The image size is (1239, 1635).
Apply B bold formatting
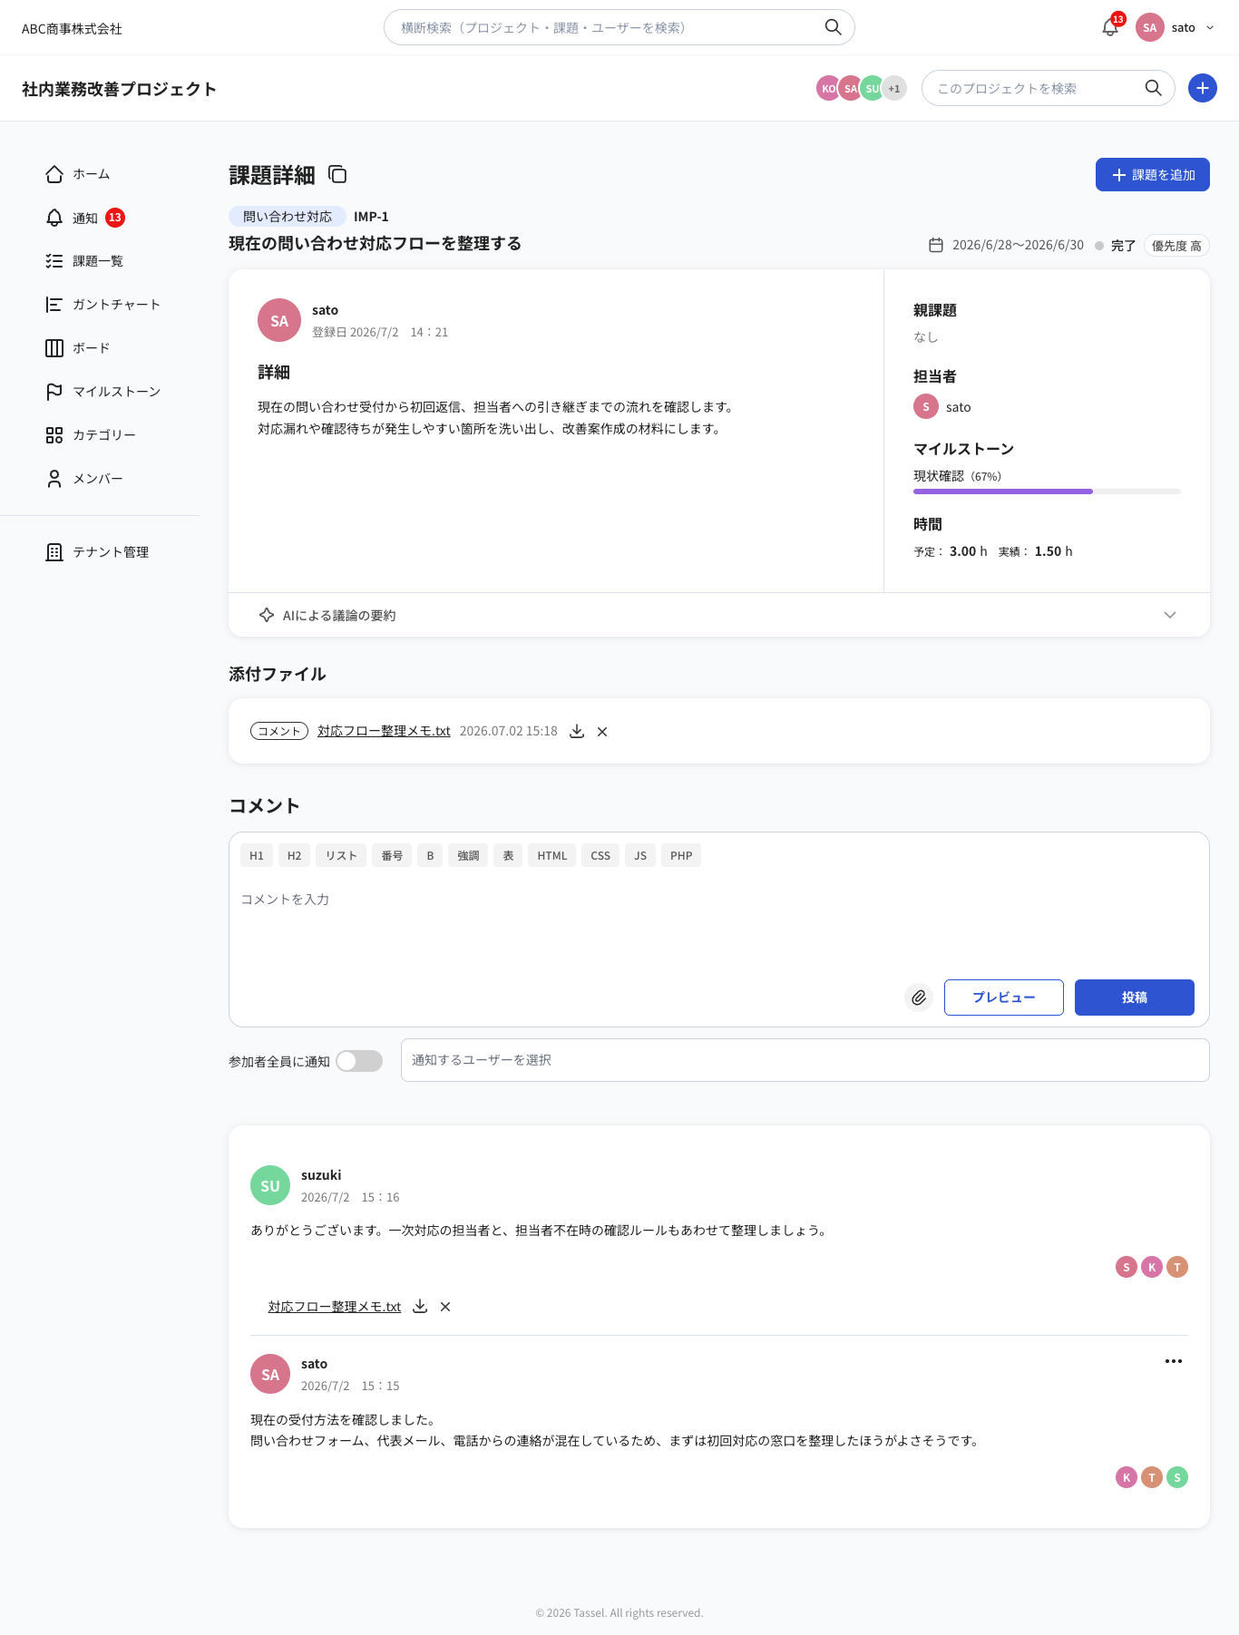430,855
